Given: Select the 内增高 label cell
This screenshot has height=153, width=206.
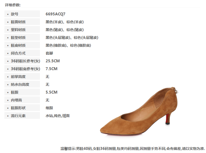Looking at the screenshot, I should coord(22,100).
